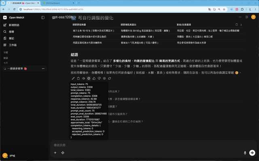Screen dimensions: 259x161
Task: Select follow-up suggestion ending 讓我在忙碌的工作日省時？
Action: (x=125, y=122)
